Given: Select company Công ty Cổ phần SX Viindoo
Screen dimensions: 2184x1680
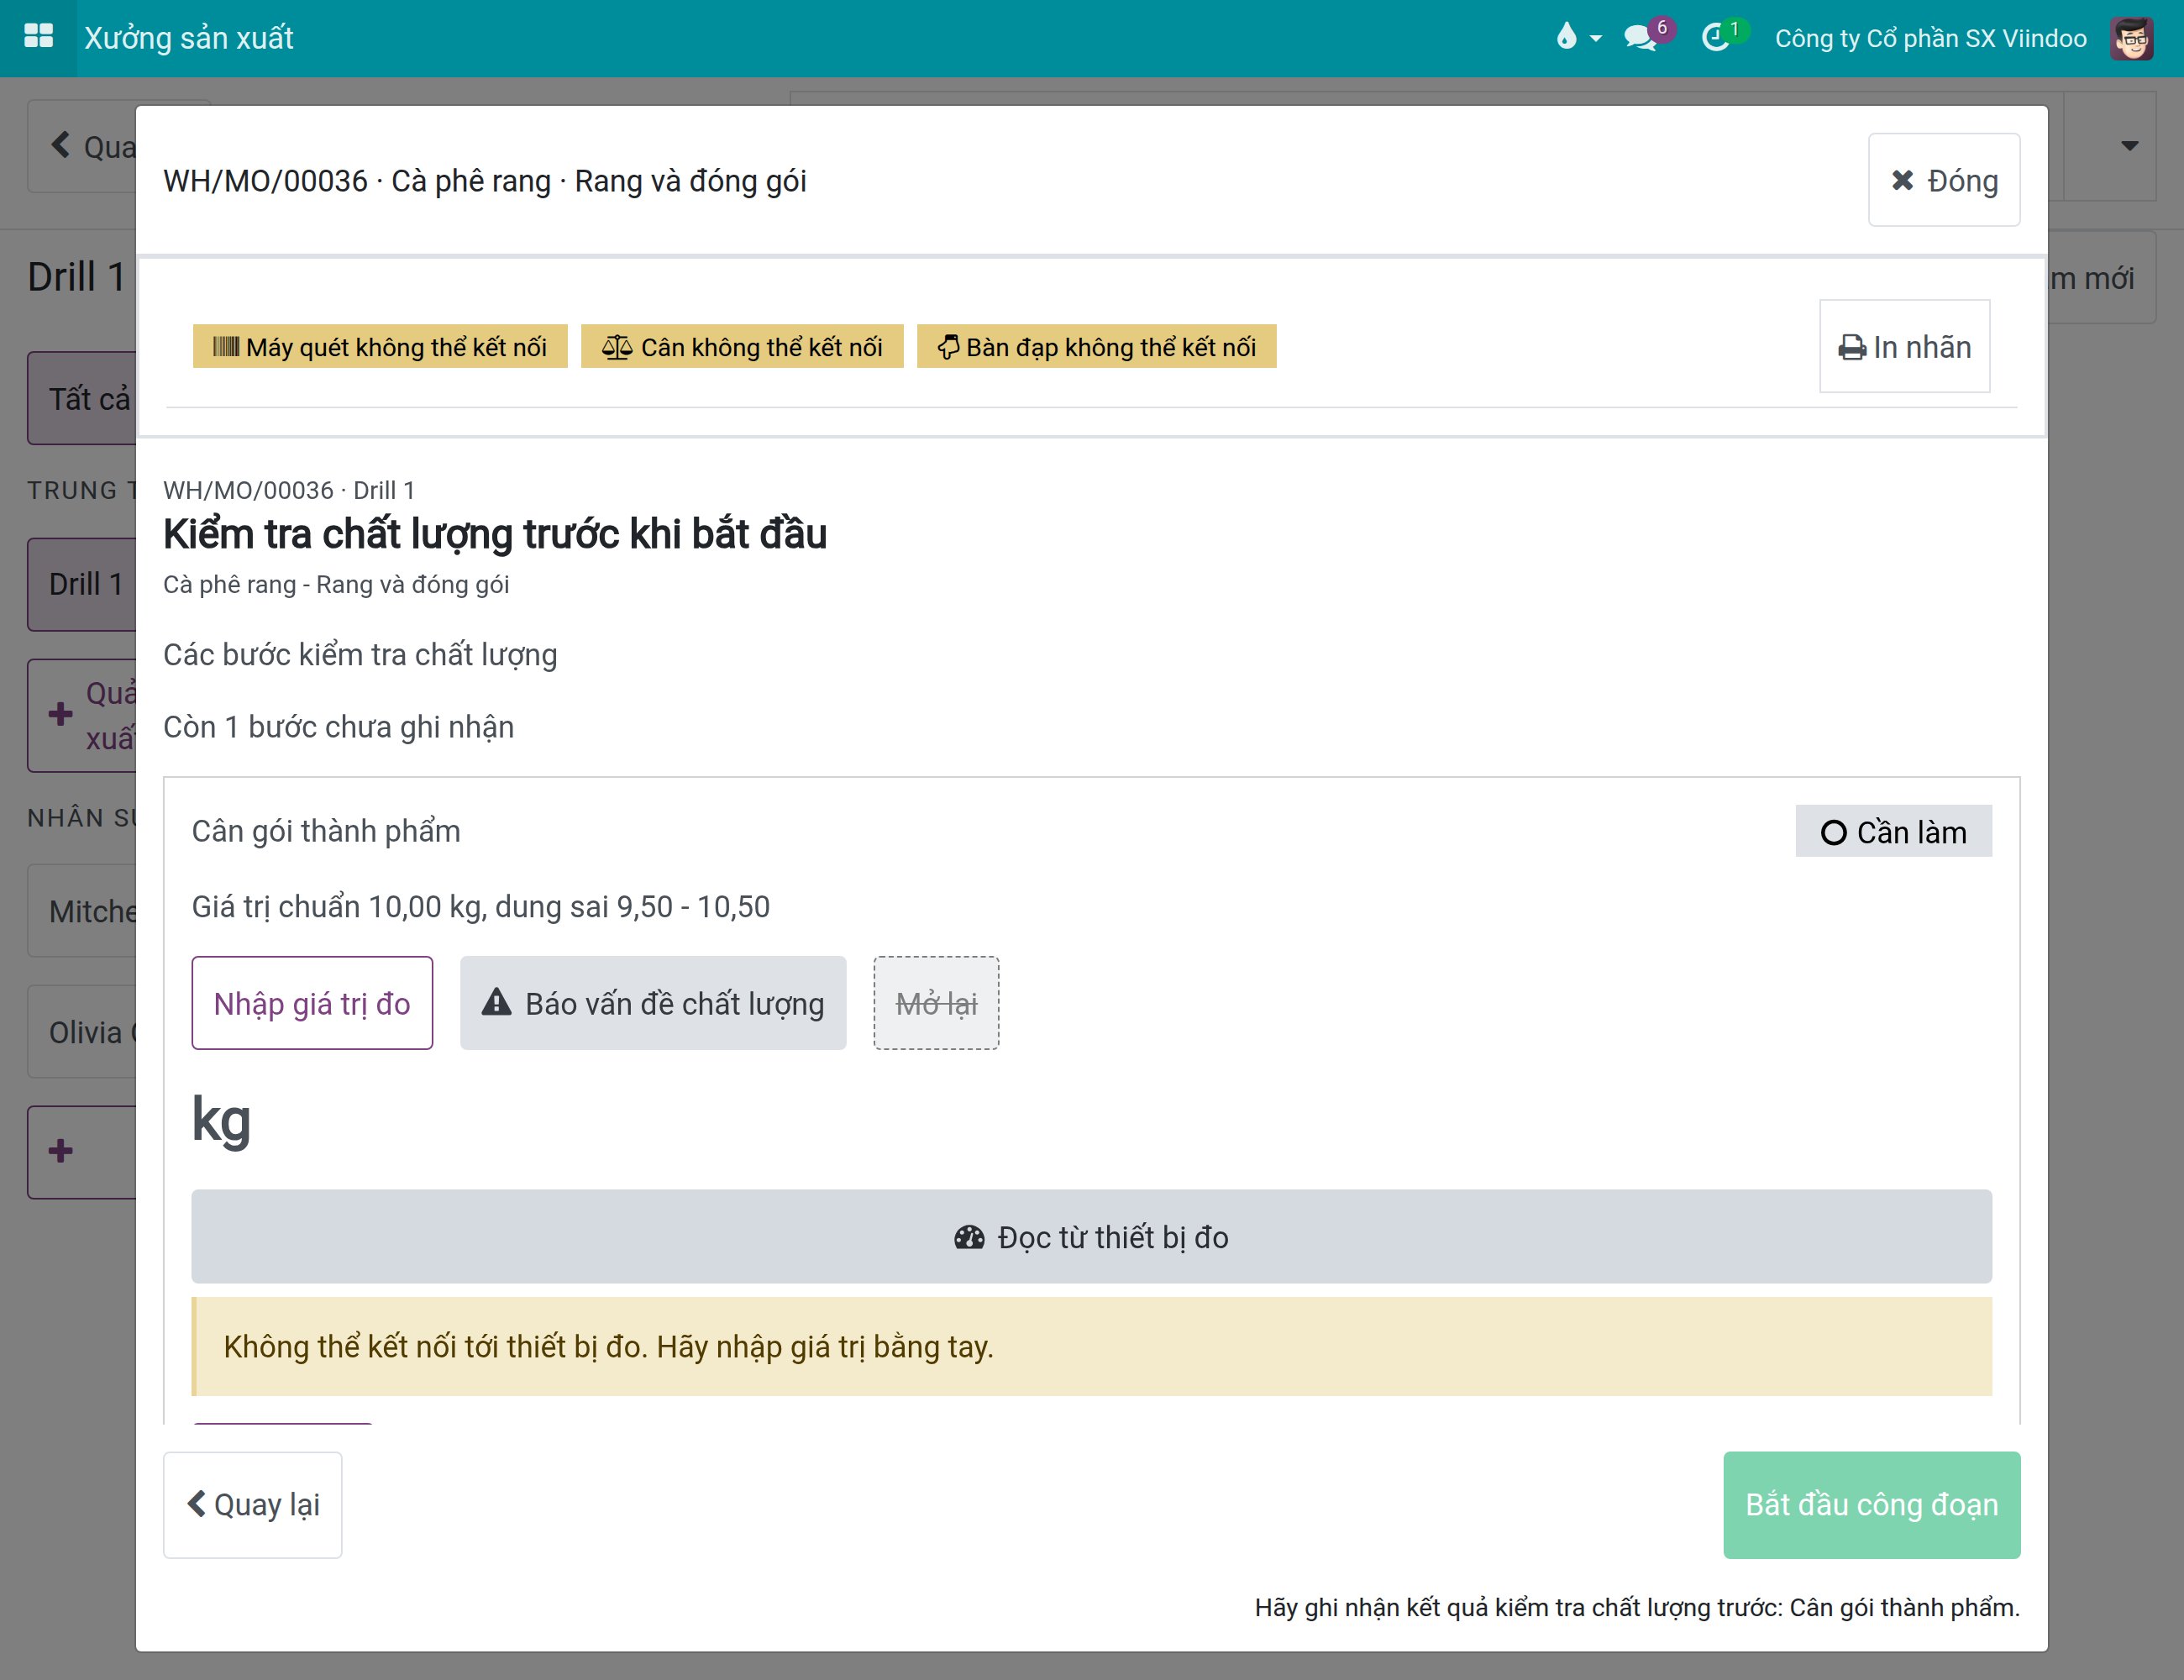Looking at the screenshot, I should click(1930, 38).
